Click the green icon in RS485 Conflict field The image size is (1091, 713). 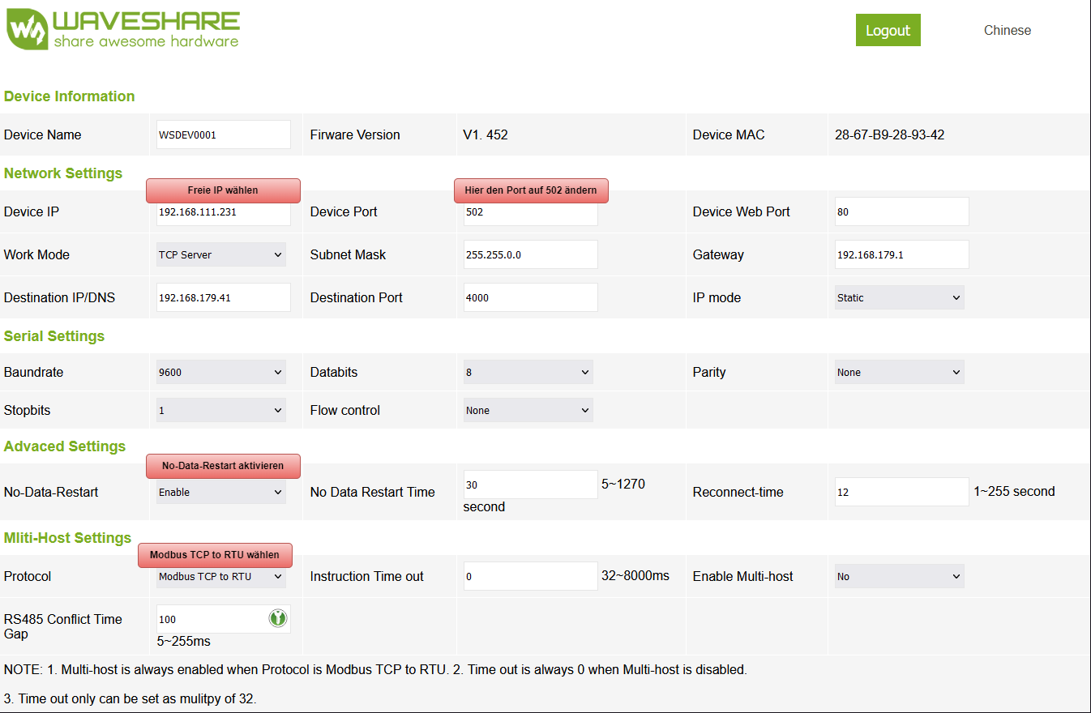point(277,619)
